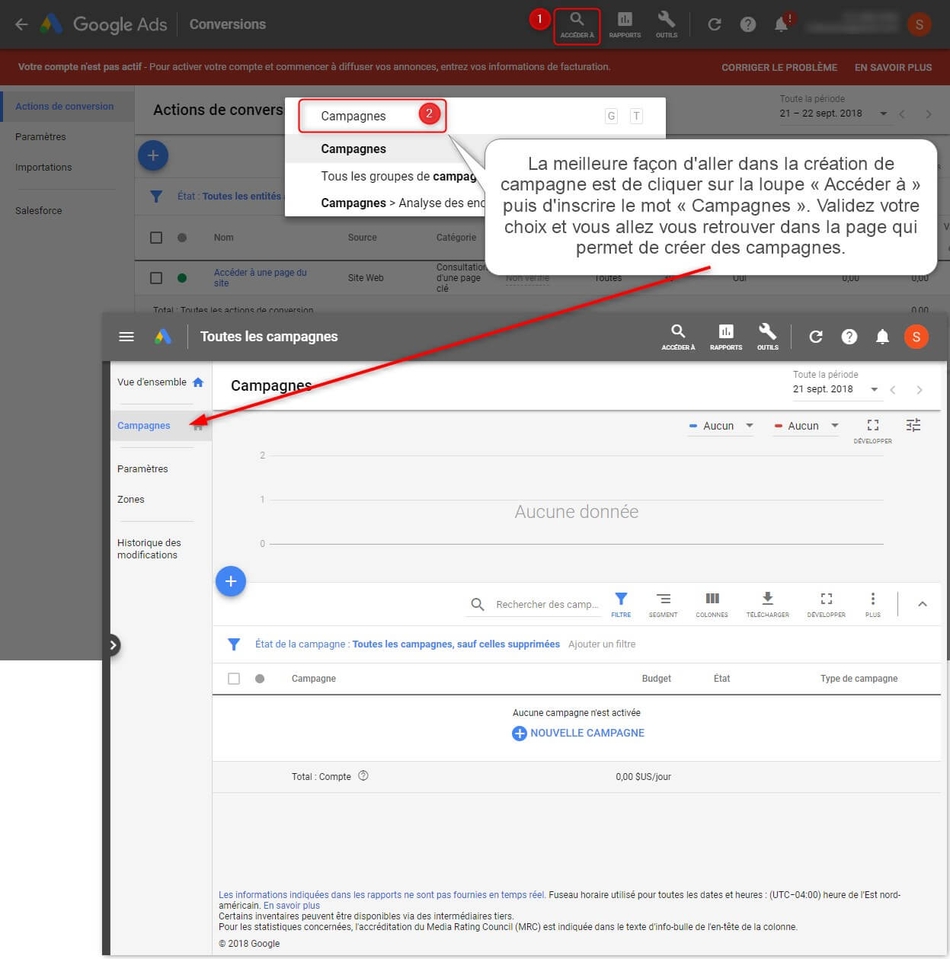The width and height of the screenshot is (950, 959).
Task: Show notifications in Toutes les campagnes header
Action: 882,337
